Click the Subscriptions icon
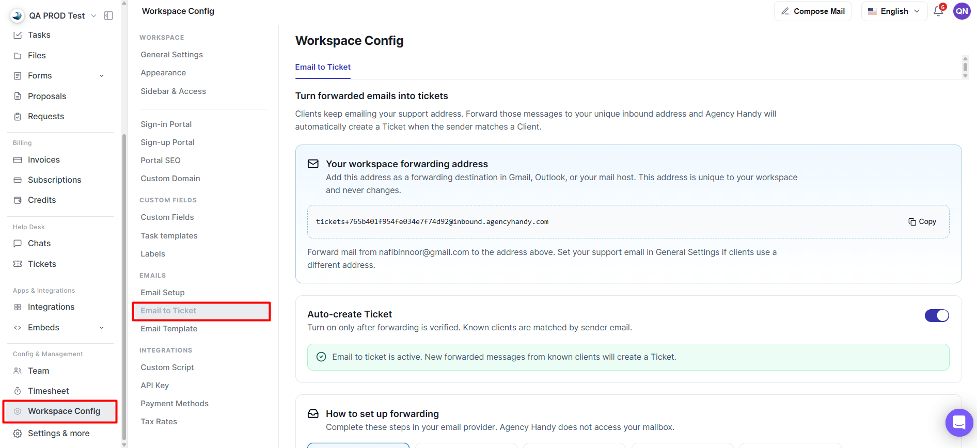Viewport: 977px width, 448px height. pyautogui.click(x=18, y=180)
